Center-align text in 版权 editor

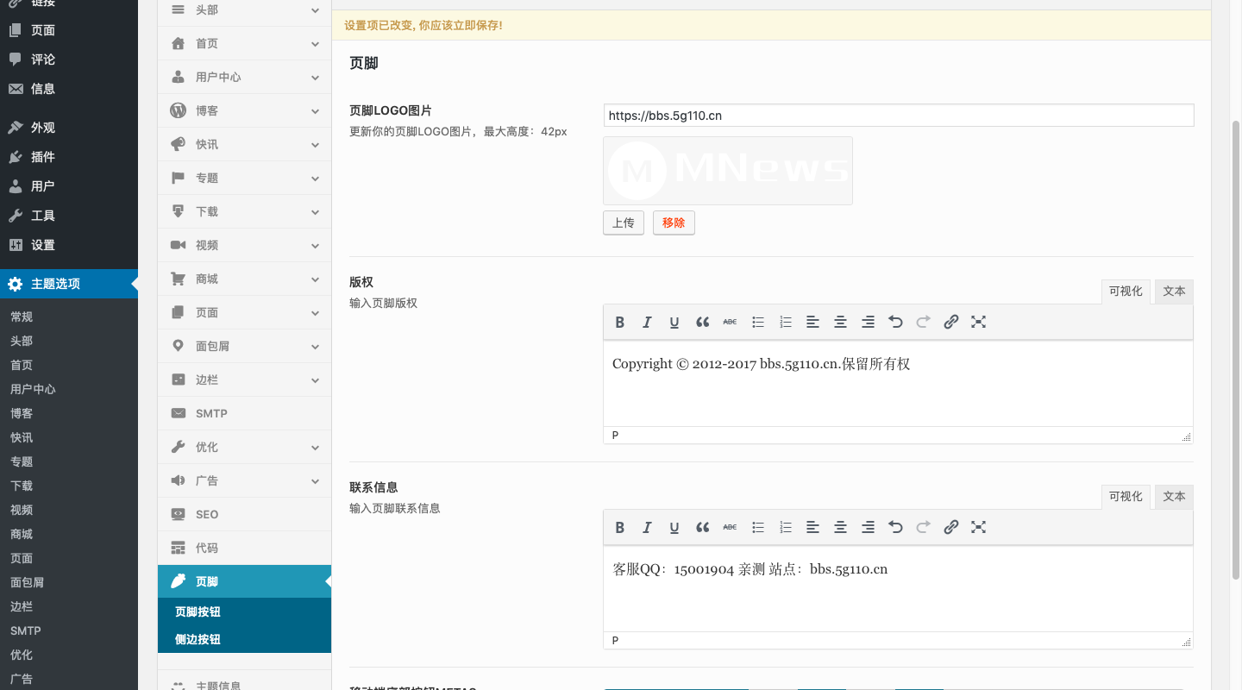click(840, 322)
